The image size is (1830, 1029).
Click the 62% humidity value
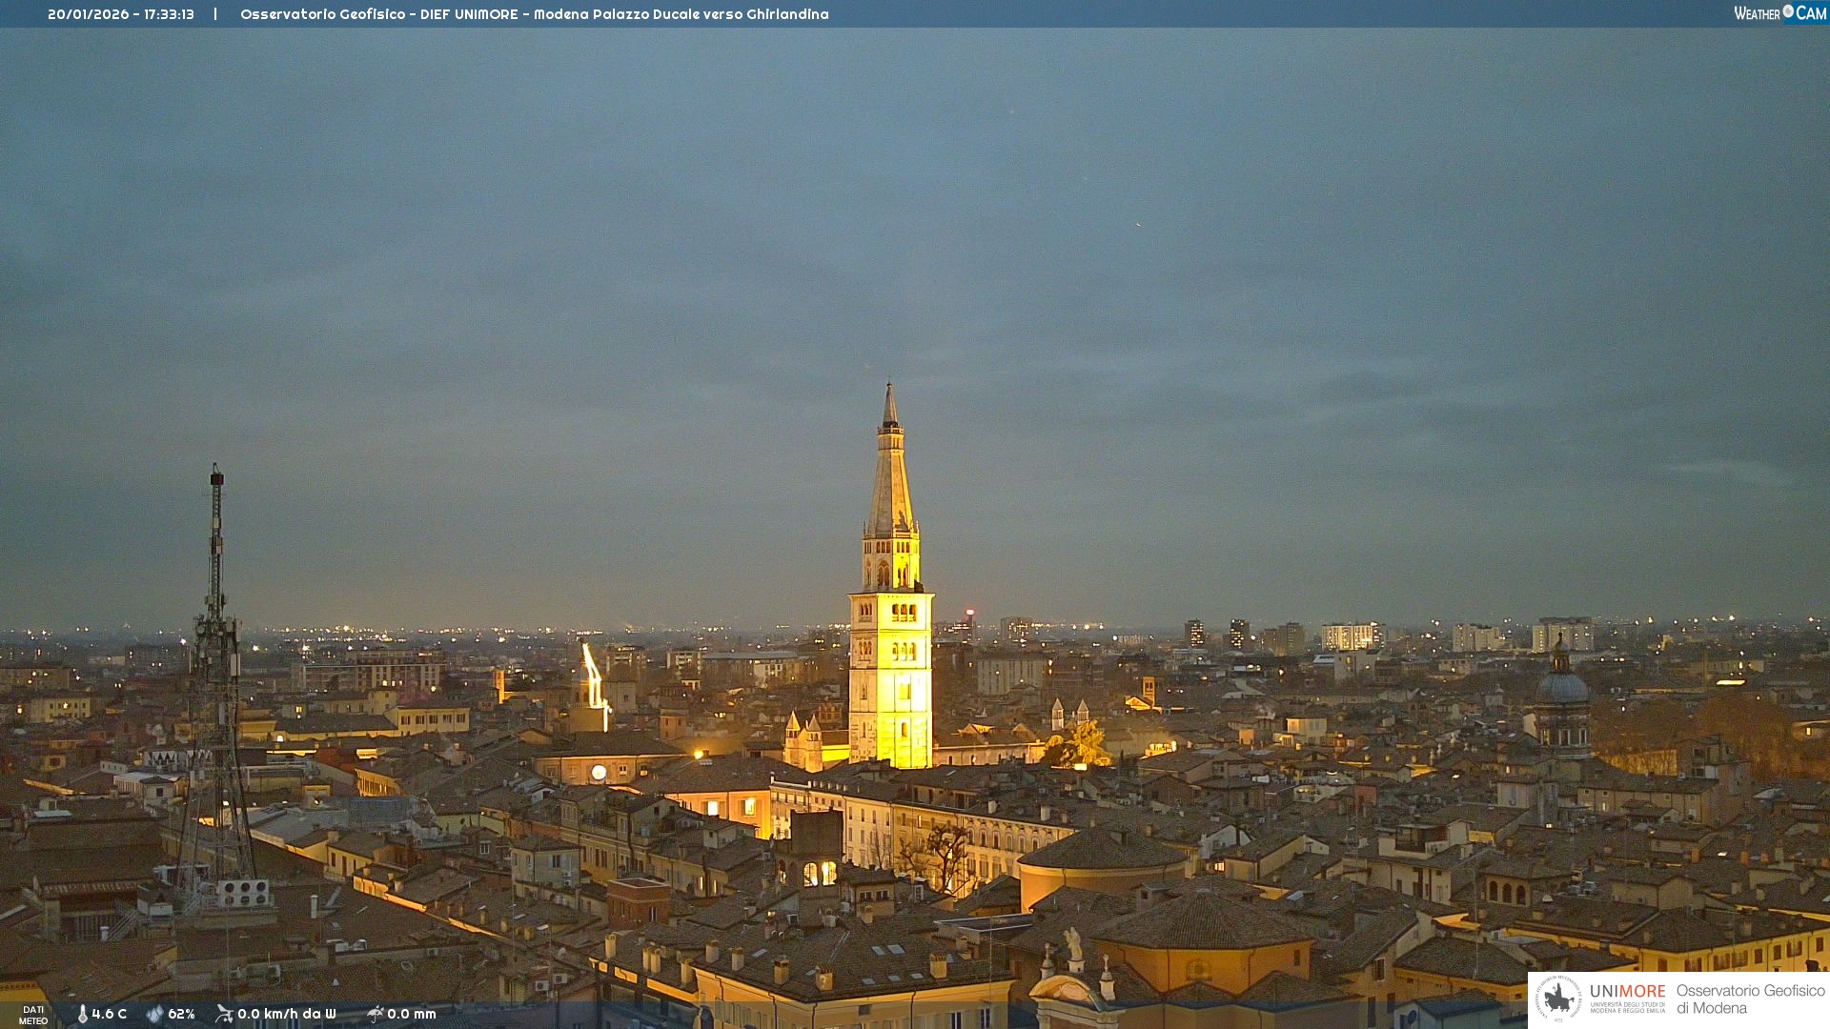[x=181, y=1014]
